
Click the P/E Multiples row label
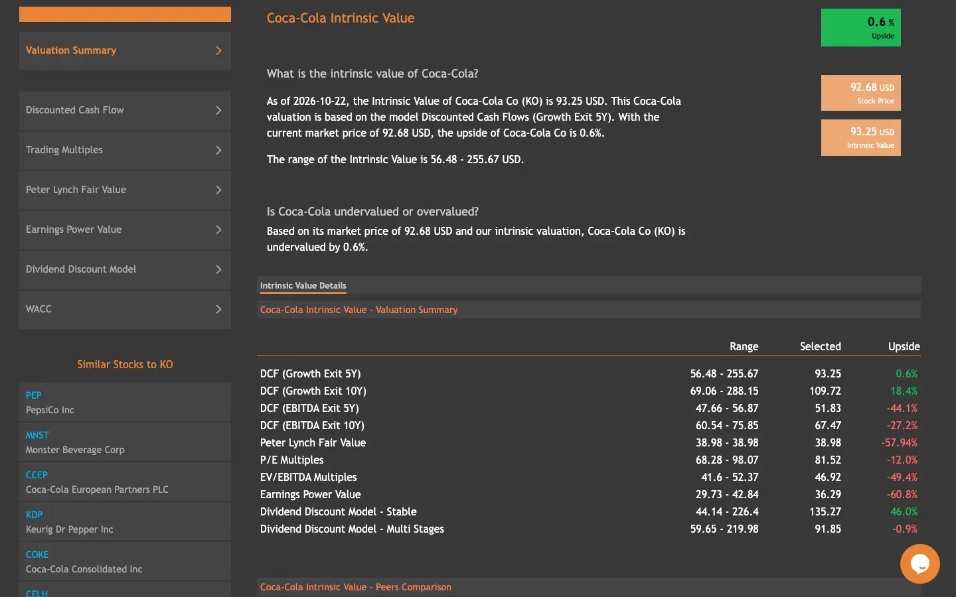pos(292,460)
